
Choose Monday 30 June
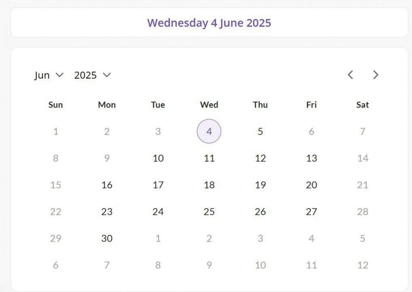[x=106, y=238]
